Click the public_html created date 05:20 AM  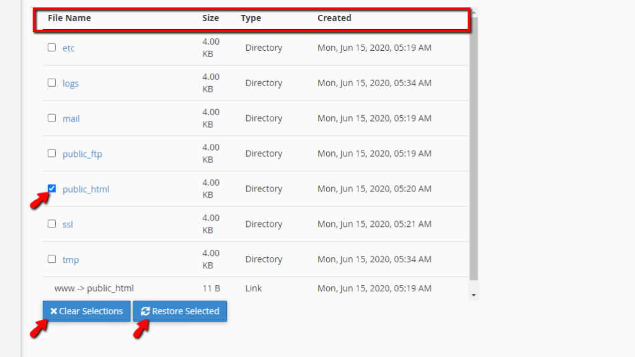[374, 188]
